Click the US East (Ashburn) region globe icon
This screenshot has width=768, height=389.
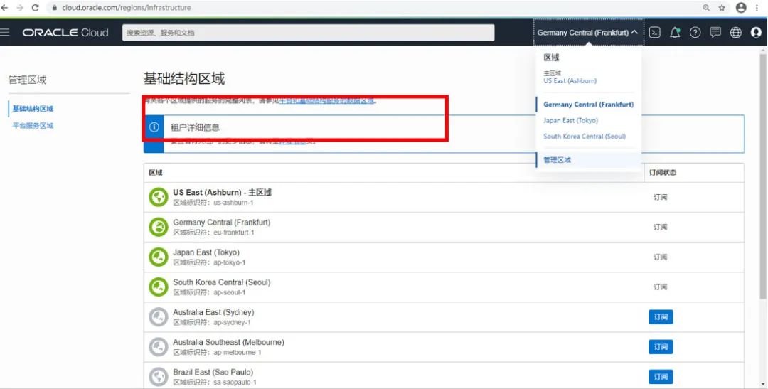pos(158,197)
